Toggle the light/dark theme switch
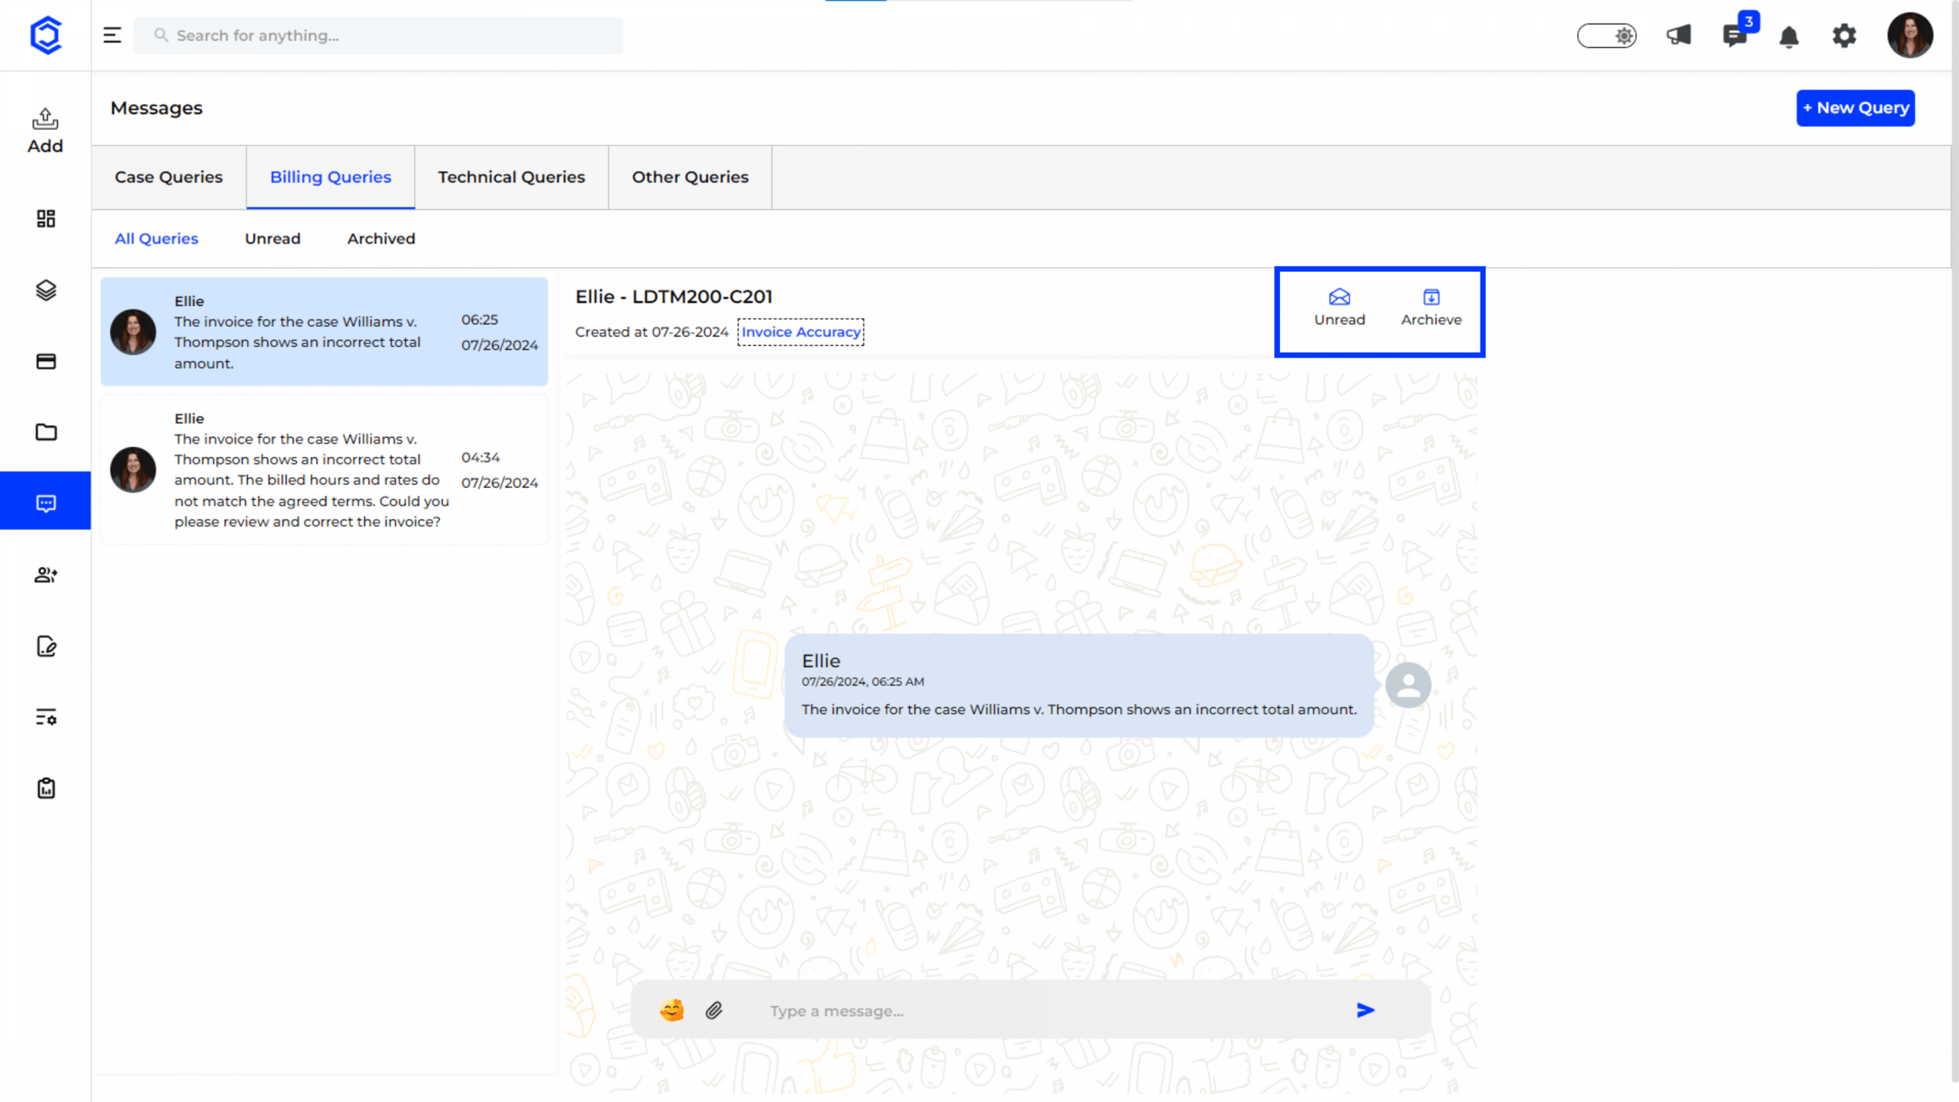The width and height of the screenshot is (1959, 1102). coord(1606,36)
